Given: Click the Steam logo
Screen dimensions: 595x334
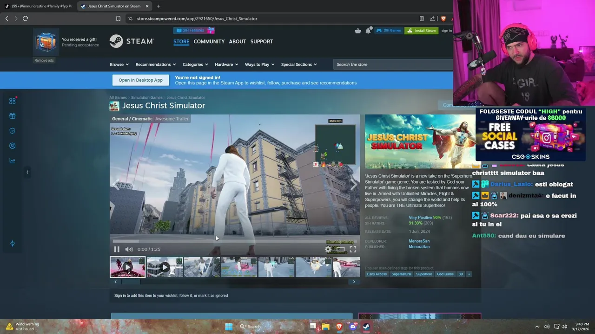Looking at the screenshot, I should click(132, 41).
